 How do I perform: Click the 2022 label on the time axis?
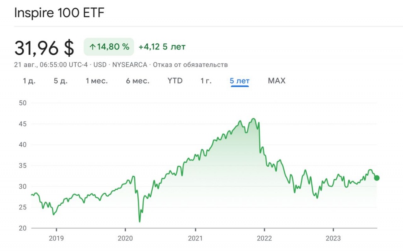[x=264, y=238]
